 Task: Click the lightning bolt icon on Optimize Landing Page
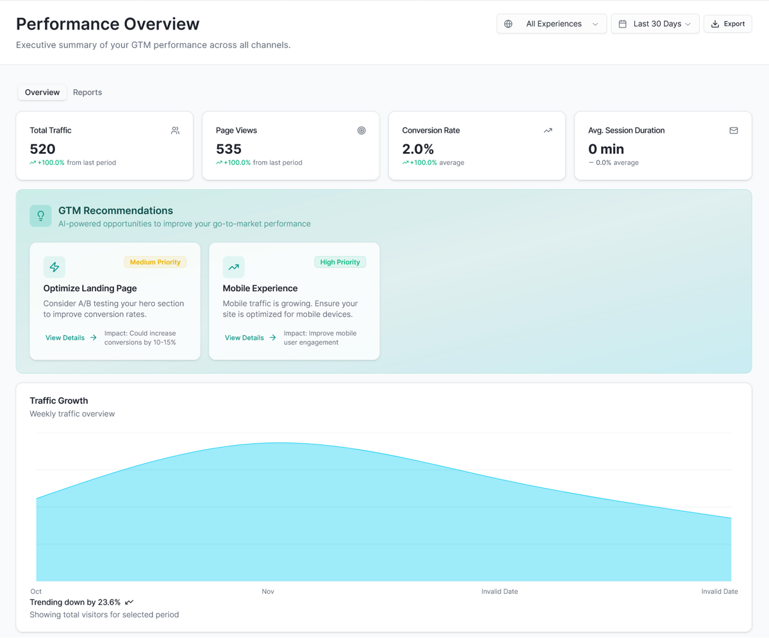point(54,267)
